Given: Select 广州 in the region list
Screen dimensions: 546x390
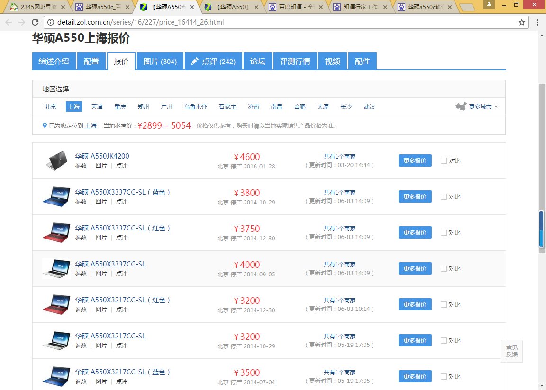Looking at the screenshot, I should point(166,107).
